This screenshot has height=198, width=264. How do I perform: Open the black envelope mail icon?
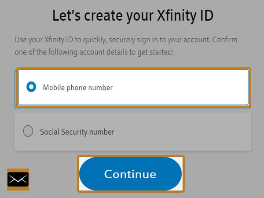(x=18, y=180)
